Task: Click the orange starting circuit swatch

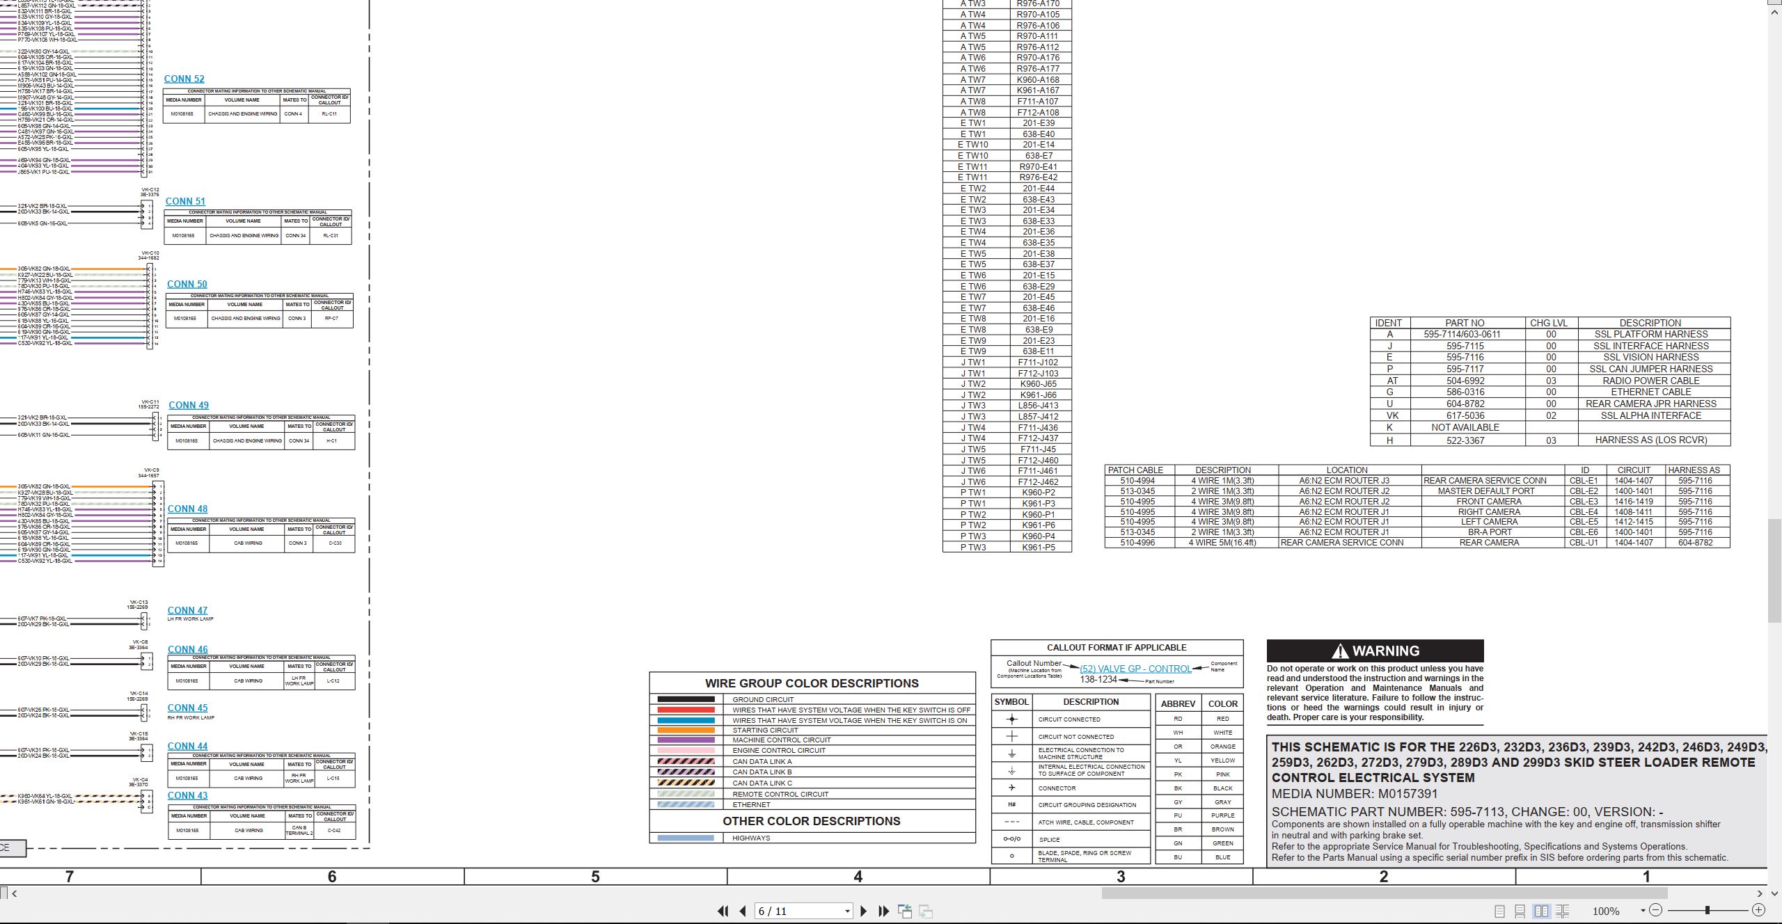Action: click(686, 730)
